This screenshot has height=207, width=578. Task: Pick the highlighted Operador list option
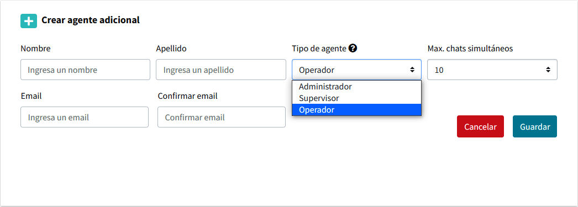(x=356, y=110)
